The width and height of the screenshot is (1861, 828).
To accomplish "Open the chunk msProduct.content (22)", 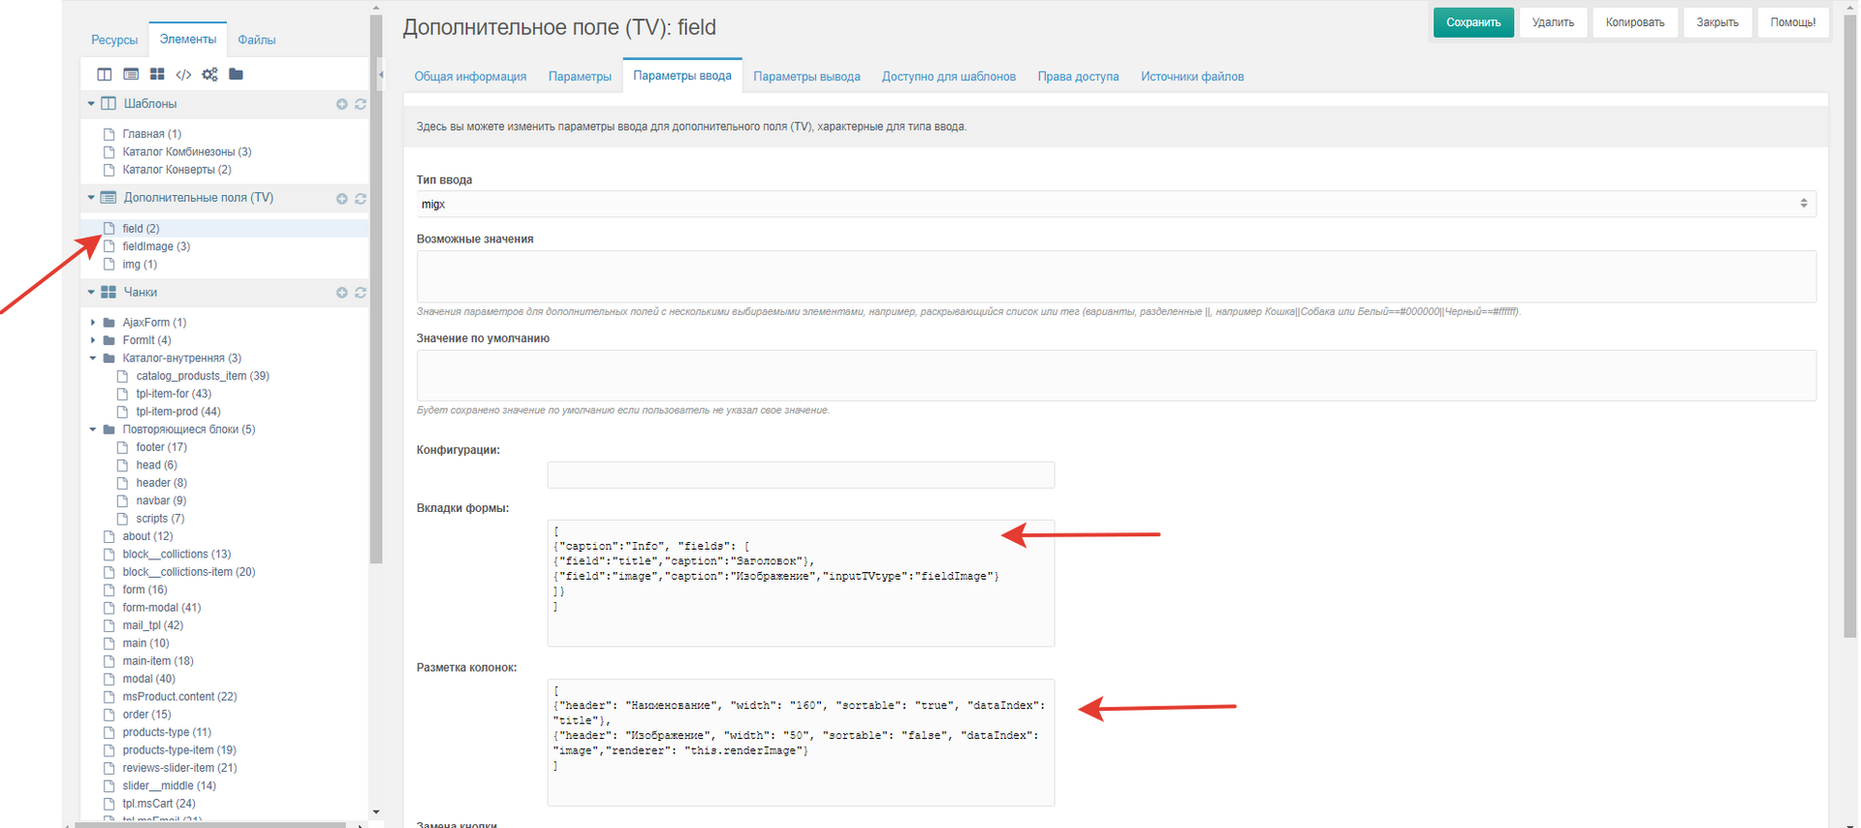I will (x=179, y=697).
